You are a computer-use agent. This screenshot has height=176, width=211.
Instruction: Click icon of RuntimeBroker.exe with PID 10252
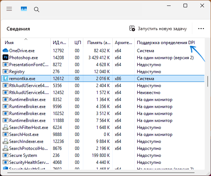pyautogui.click(x=6, y=114)
